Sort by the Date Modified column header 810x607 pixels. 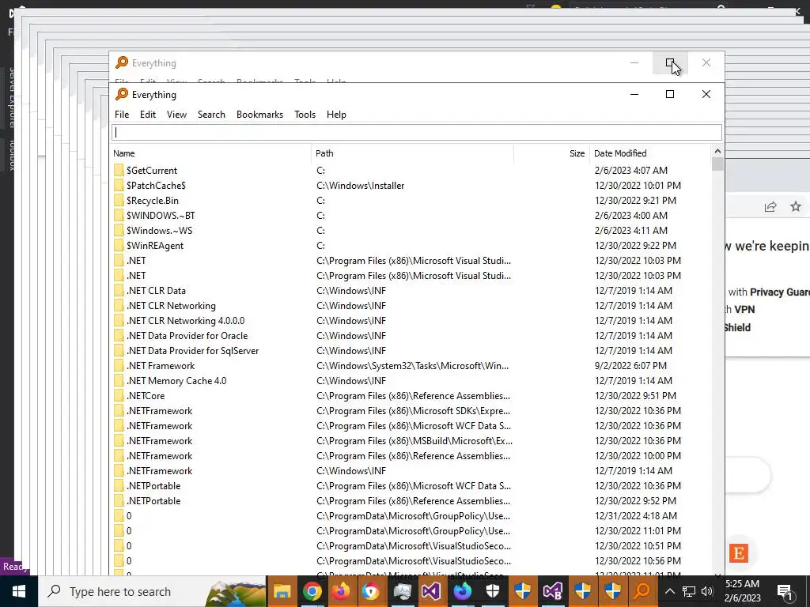650,153
